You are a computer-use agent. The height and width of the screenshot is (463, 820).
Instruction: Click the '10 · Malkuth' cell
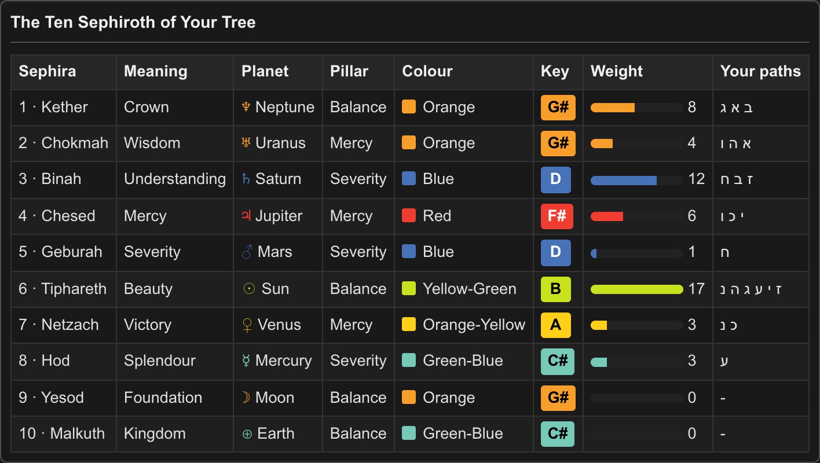64,434
